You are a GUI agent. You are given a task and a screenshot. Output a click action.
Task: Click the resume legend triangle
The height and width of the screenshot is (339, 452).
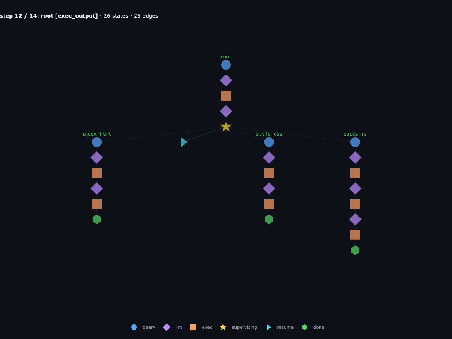click(269, 327)
